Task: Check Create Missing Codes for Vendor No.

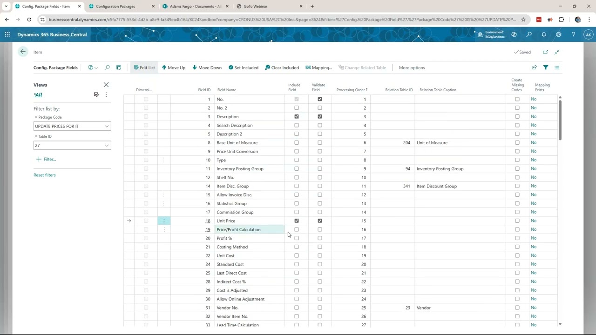Action: point(517,308)
